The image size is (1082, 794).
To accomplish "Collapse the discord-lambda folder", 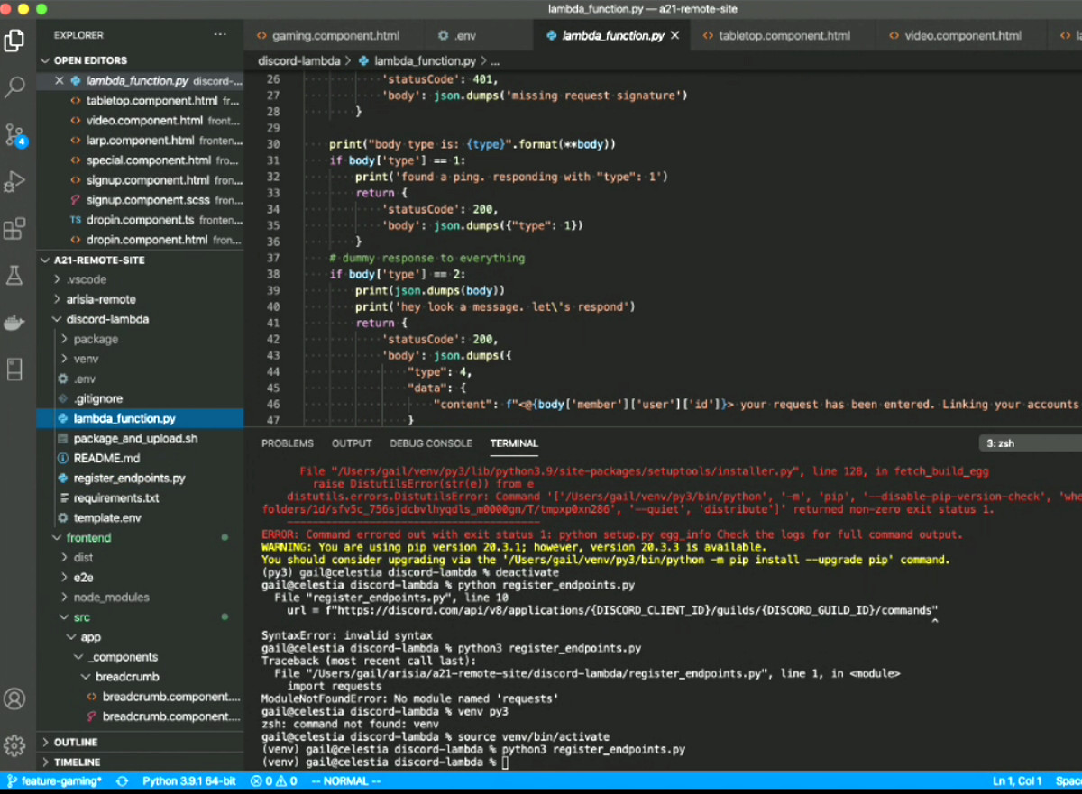I will (x=107, y=319).
